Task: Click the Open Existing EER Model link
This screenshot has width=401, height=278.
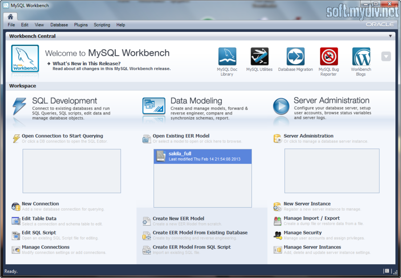Action: [x=181, y=136]
